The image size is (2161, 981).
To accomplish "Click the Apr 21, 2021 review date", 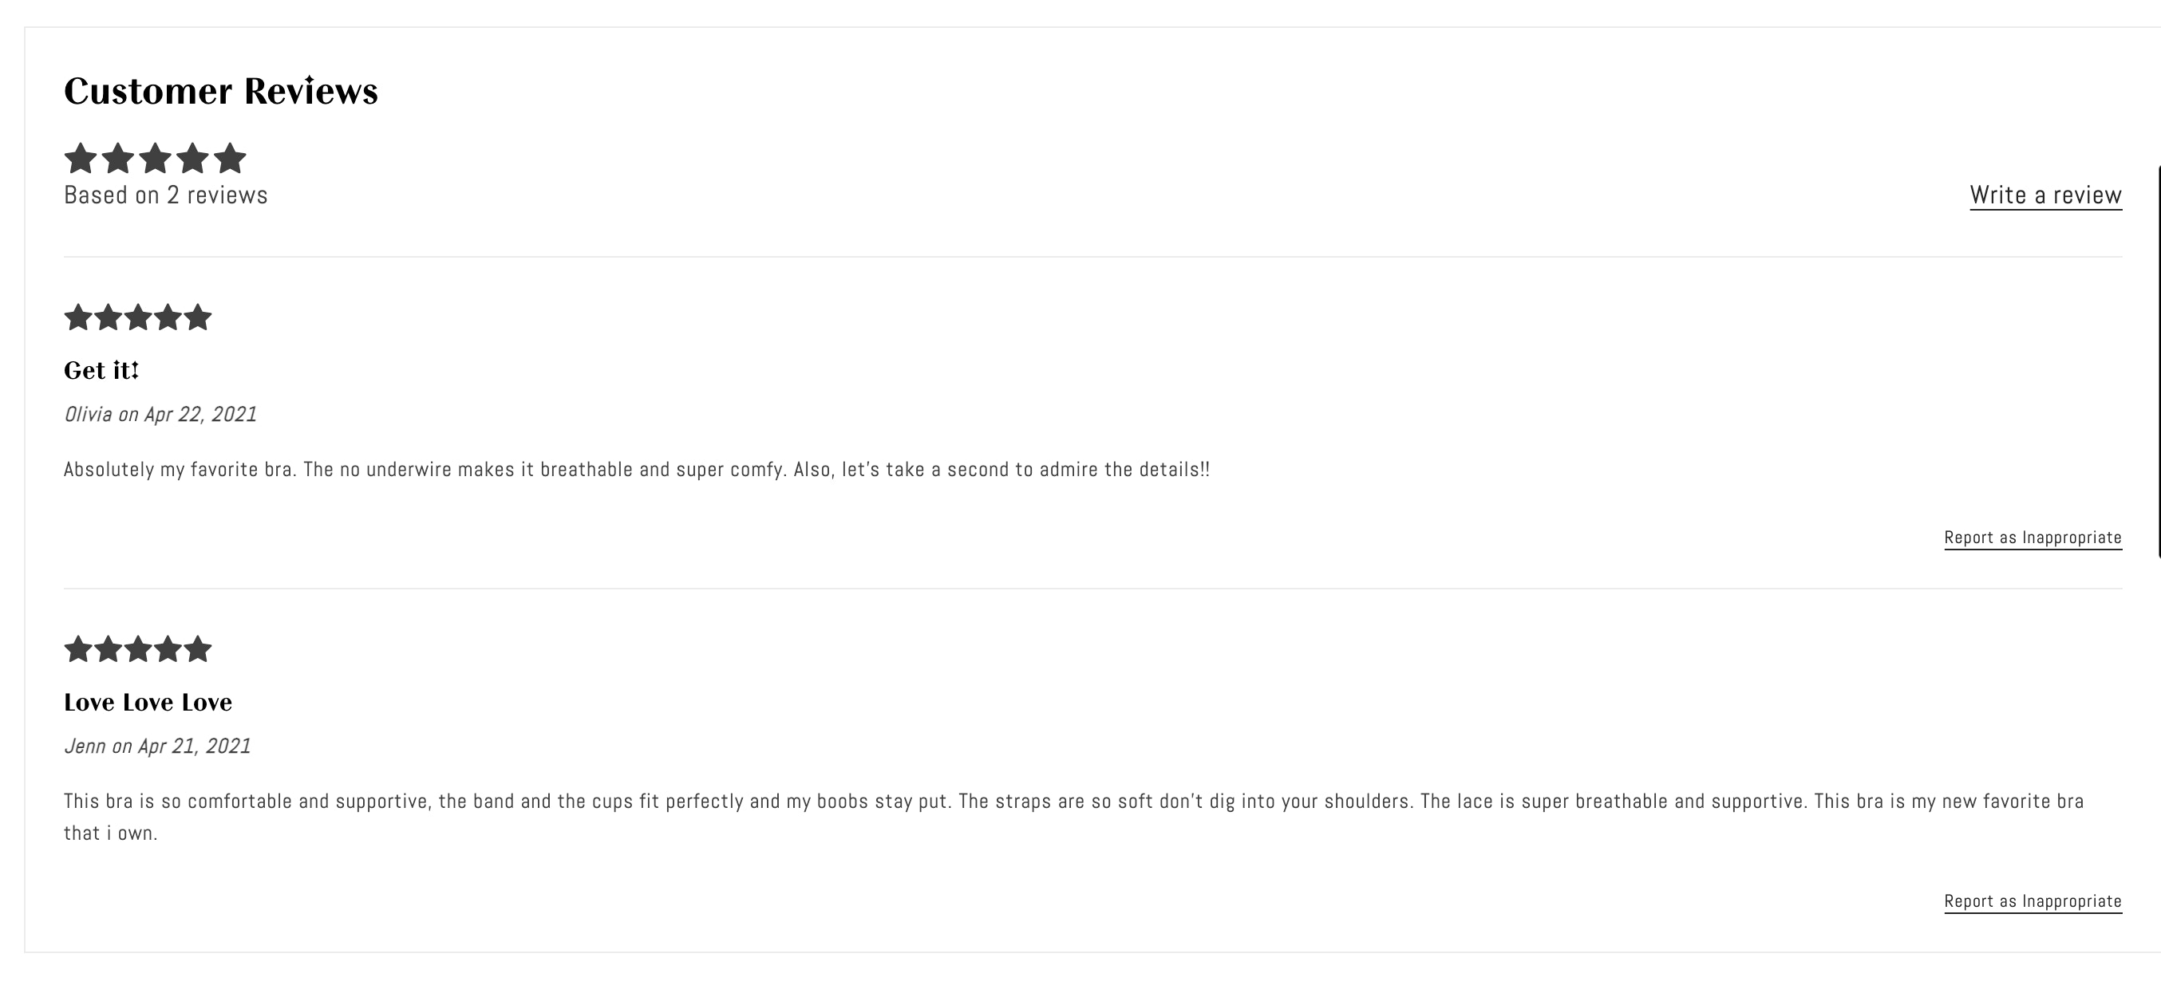I will coord(196,745).
